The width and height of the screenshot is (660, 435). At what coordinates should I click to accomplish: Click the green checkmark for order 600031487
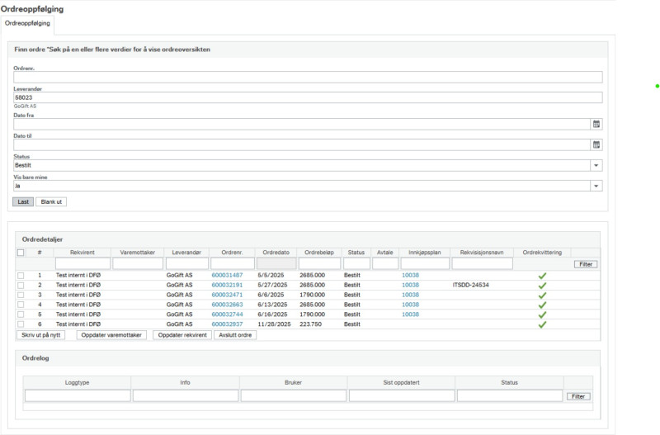coord(542,276)
